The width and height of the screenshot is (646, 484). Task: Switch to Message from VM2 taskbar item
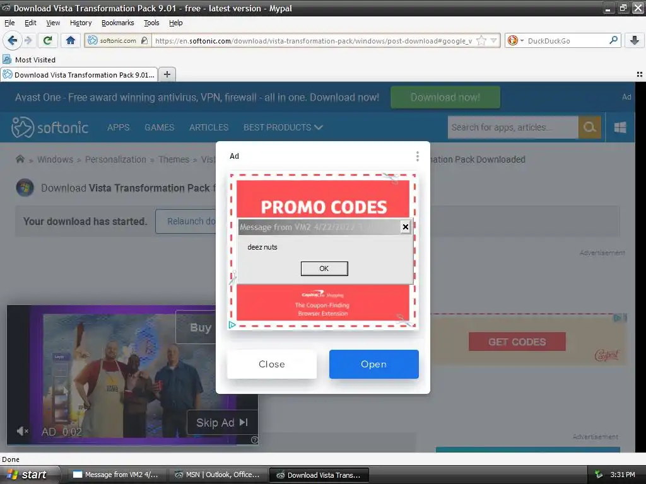click(x=115, y=475)
